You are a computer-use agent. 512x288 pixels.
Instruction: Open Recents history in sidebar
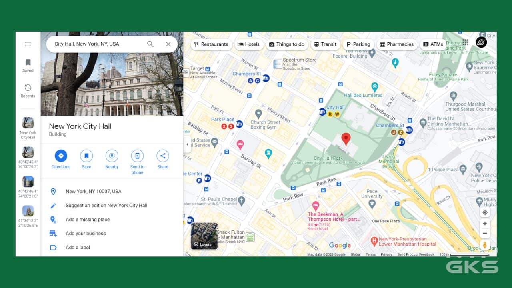coord(28,88)
